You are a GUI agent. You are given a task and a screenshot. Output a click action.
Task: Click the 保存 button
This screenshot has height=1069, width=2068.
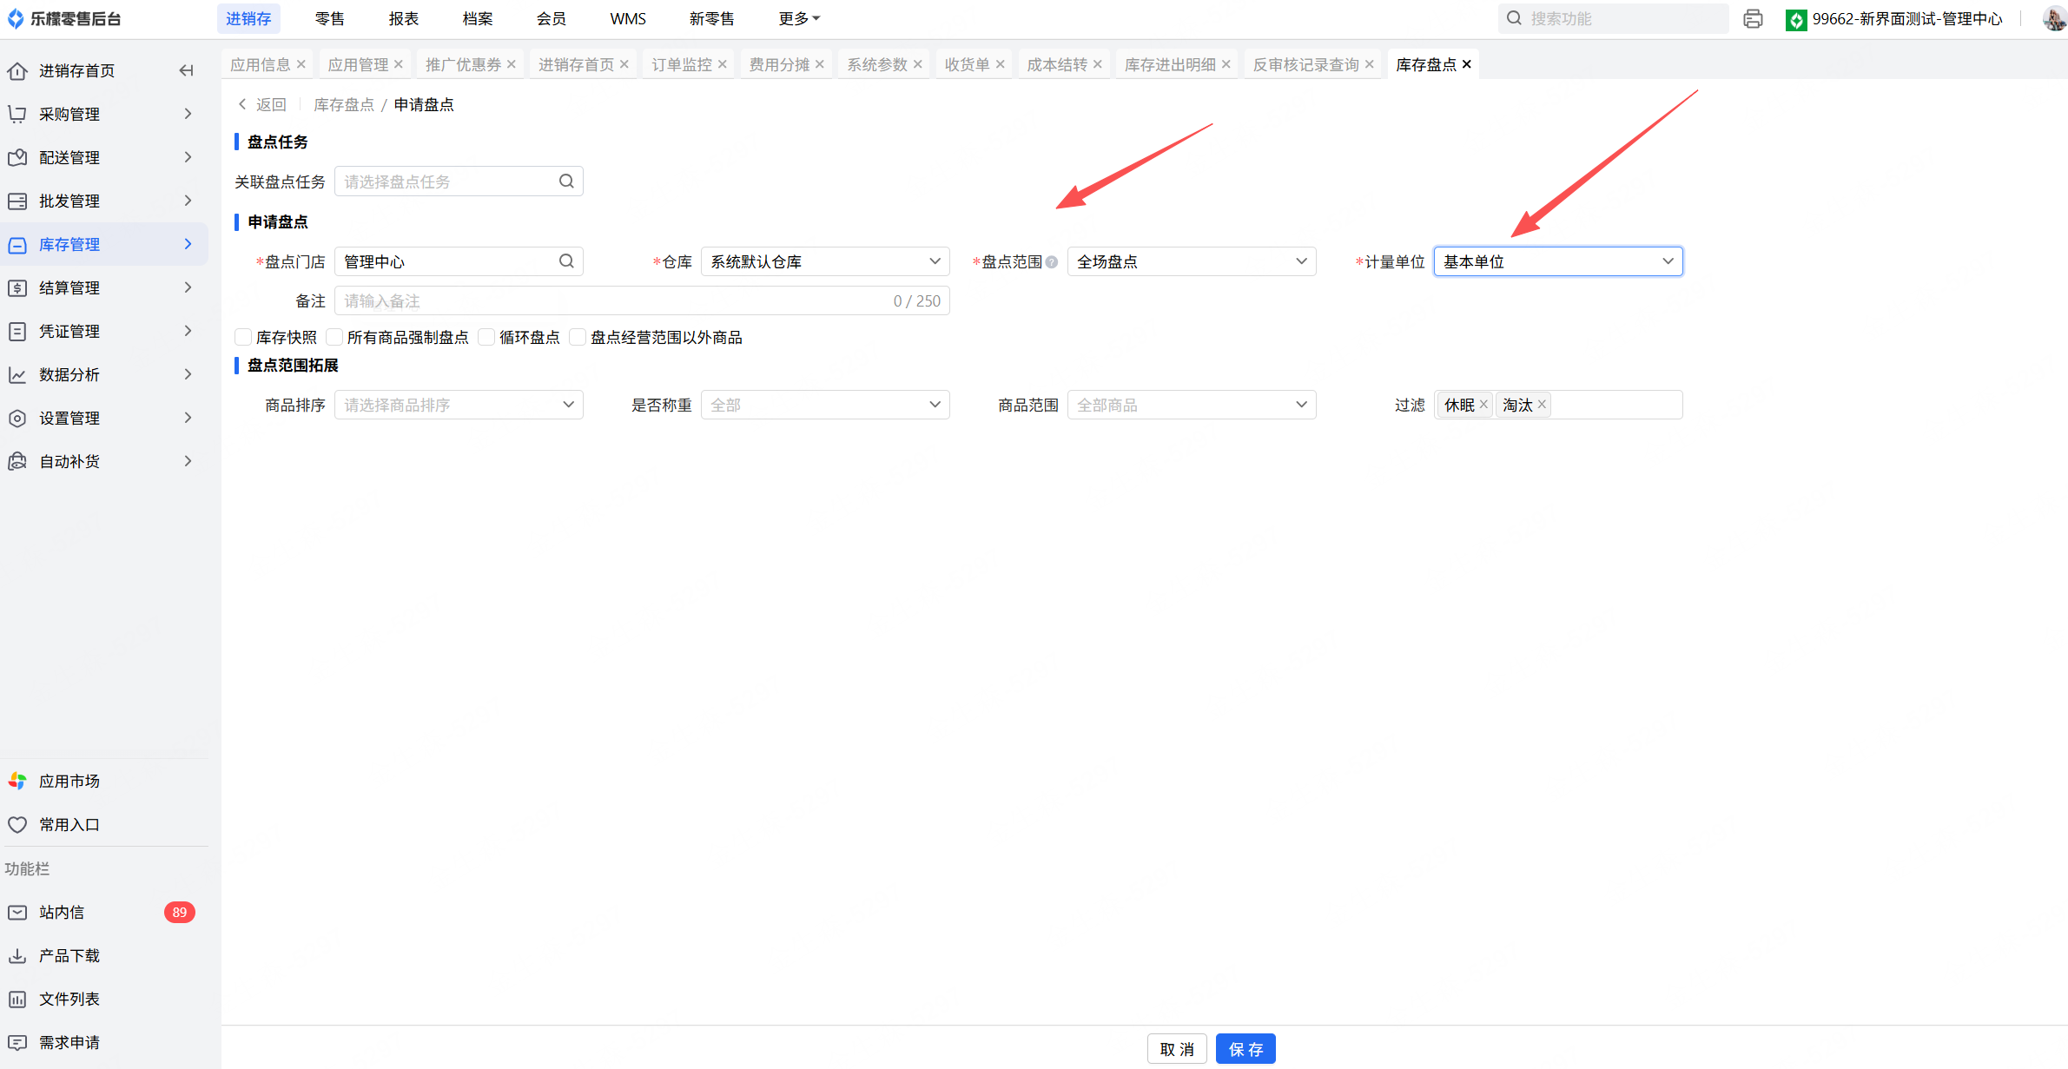[1245, 1049]
